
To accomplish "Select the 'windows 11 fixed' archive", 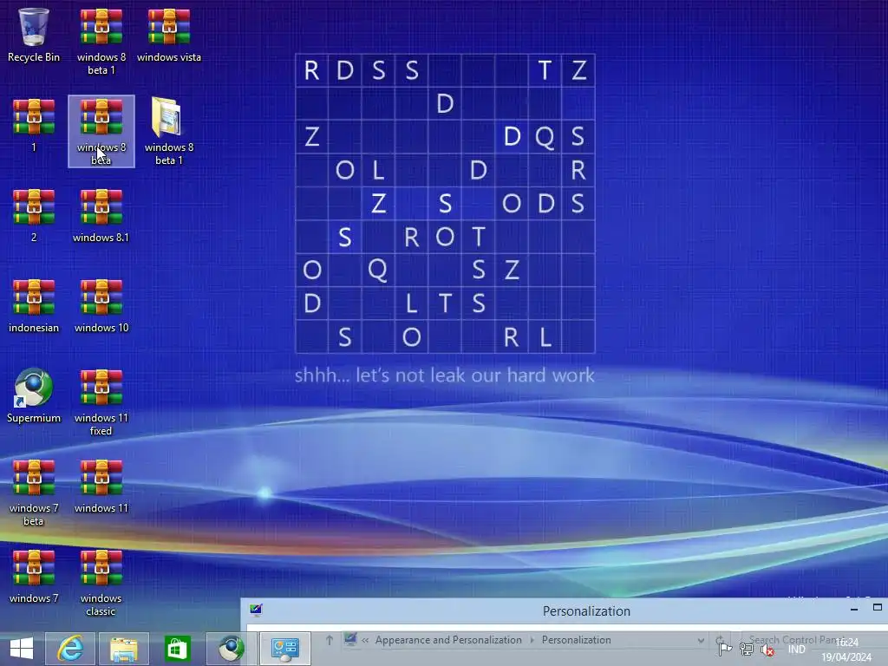I will click(101, 402).
